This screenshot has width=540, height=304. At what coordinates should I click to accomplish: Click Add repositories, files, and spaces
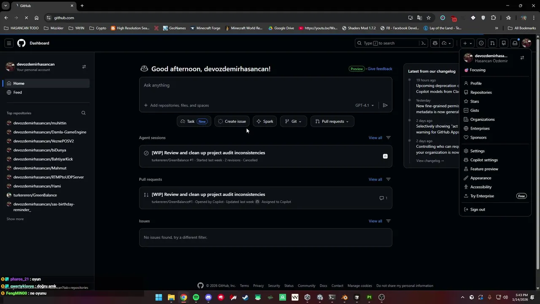pyautogui.click(x=176, y=106)
